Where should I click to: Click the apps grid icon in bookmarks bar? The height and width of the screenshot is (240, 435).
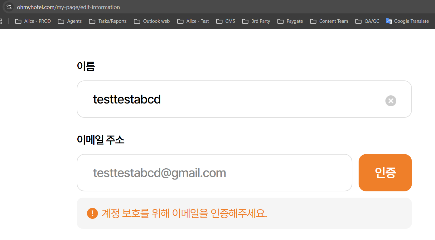(1, 21)
